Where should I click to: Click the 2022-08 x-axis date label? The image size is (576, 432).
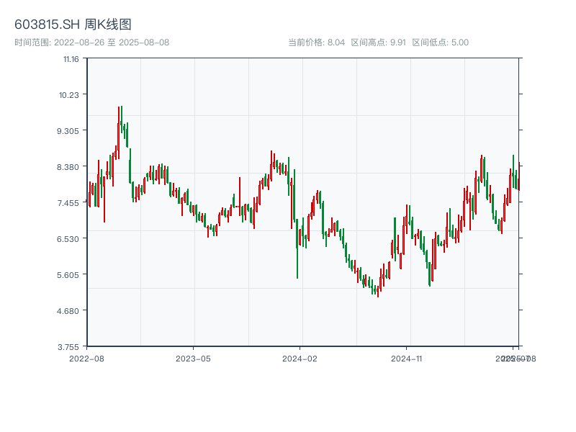(86, 358)
